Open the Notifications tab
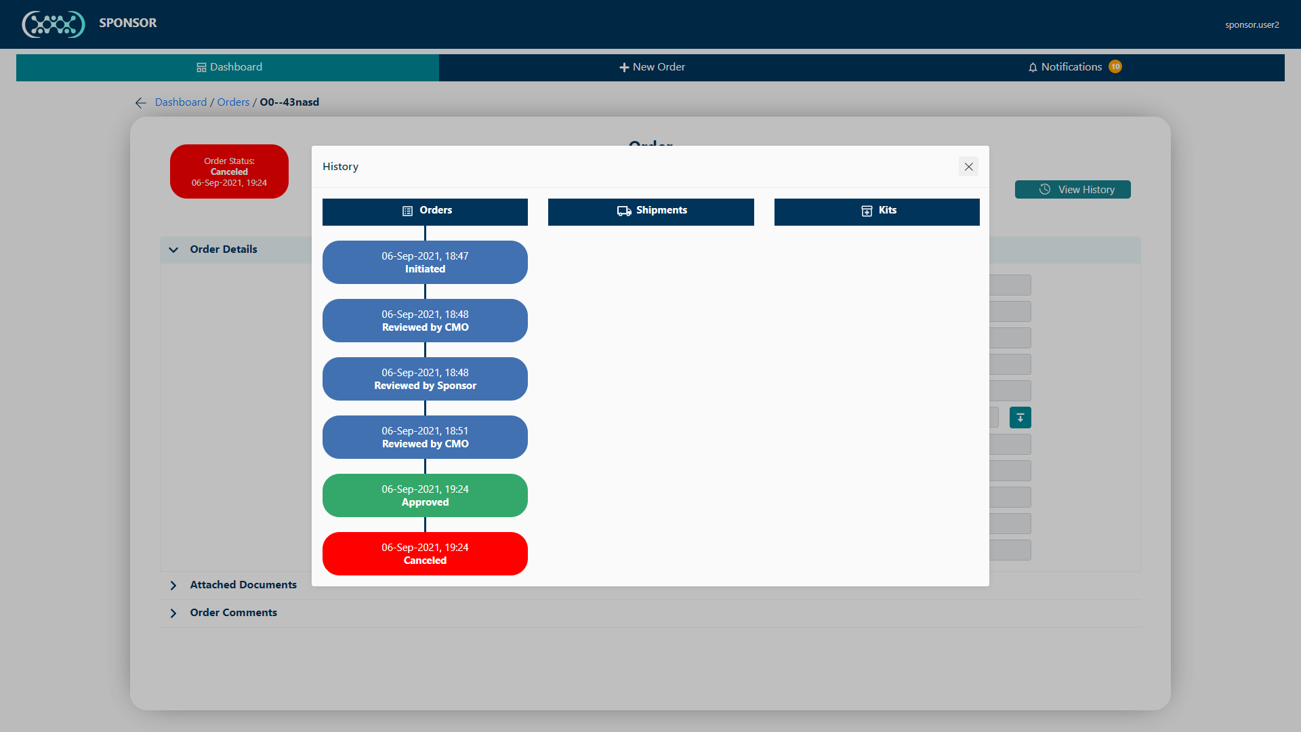 (x=1073, y=67)
